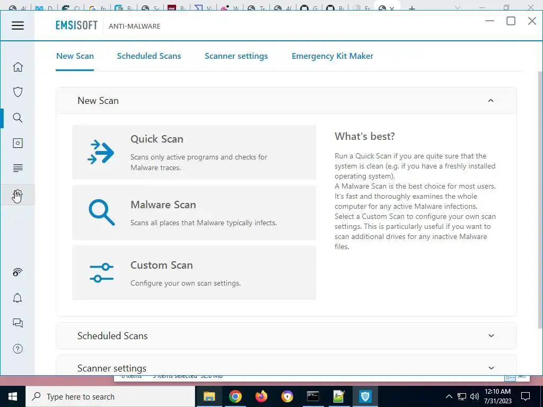Launch Google Chrome from taskbar
The width and height of the screenshot is (543, 407).
tap(235, 396)
